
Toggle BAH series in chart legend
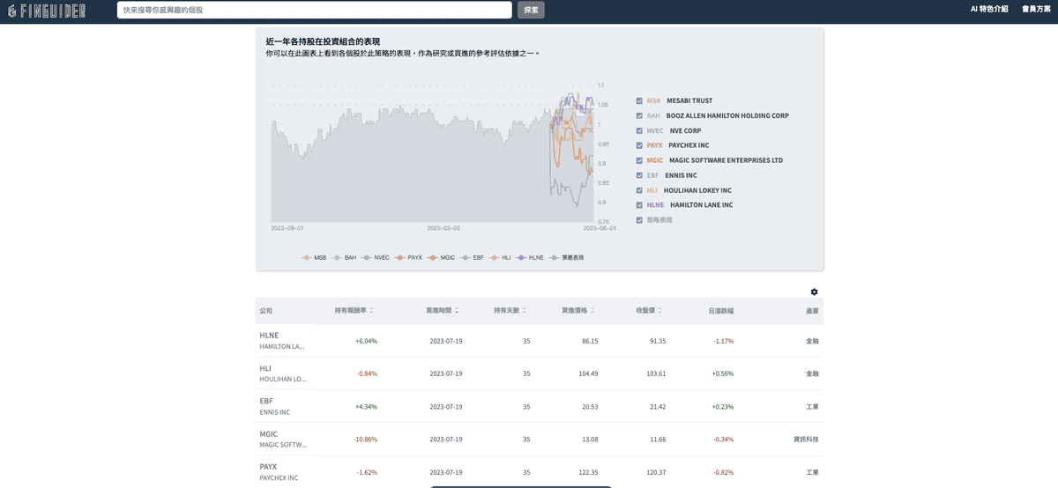tap(345, 257)
